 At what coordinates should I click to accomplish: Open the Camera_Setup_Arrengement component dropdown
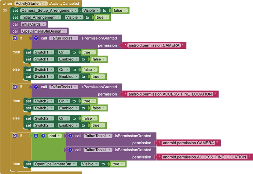pyautogui.click(x=49, y=11)
